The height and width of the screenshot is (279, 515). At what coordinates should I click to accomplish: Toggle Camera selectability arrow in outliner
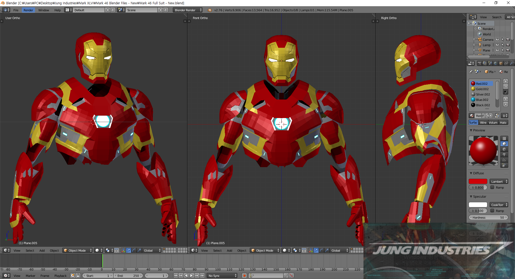click(x=503, y=39)
